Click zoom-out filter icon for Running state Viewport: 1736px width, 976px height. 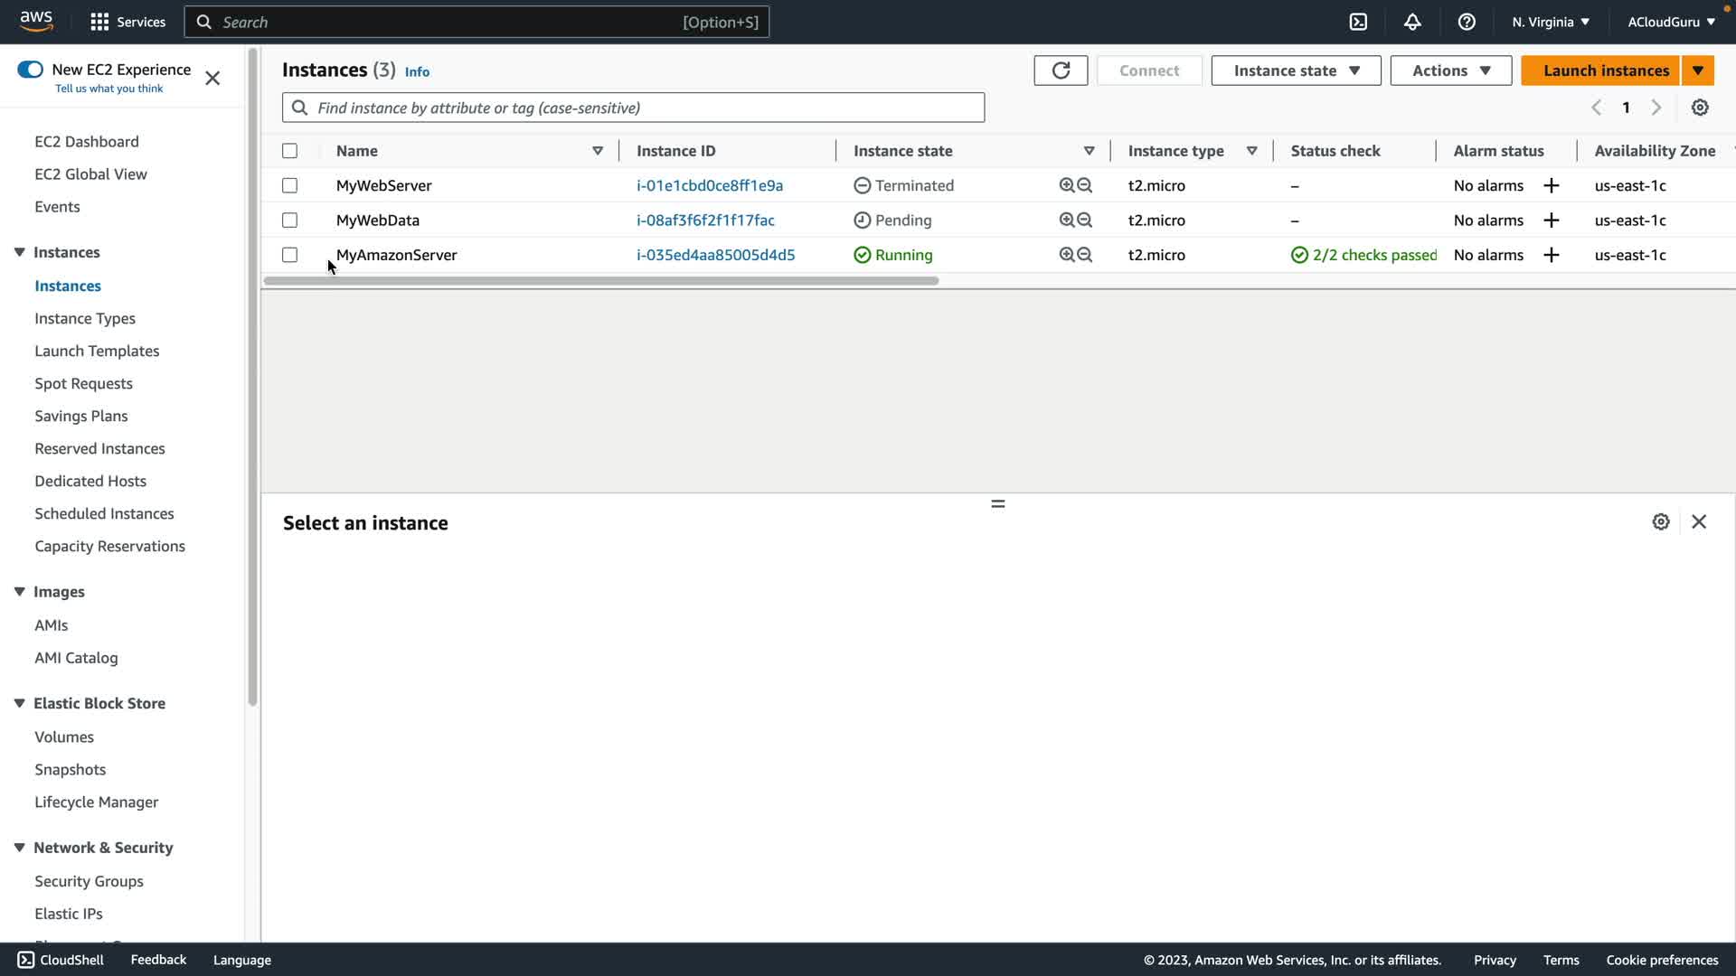coord(1085,255)
